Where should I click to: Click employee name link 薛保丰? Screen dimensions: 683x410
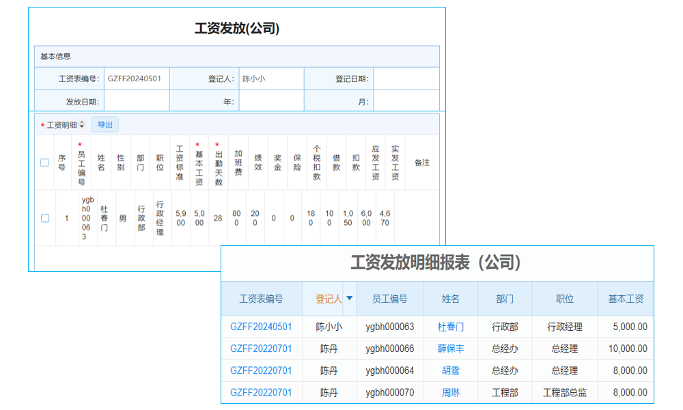[450, 348]
